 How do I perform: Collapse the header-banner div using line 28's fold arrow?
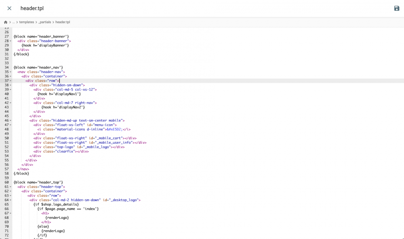coord(11,41)
